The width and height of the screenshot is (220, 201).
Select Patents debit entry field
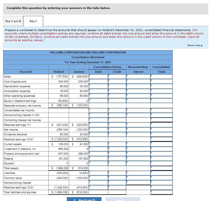98,159
